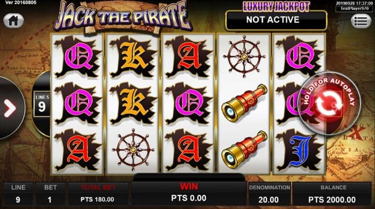Click the Lines 9 indicator
This screenshot has height=209, width=375.
pyautogui.click(x=42, y=104)
